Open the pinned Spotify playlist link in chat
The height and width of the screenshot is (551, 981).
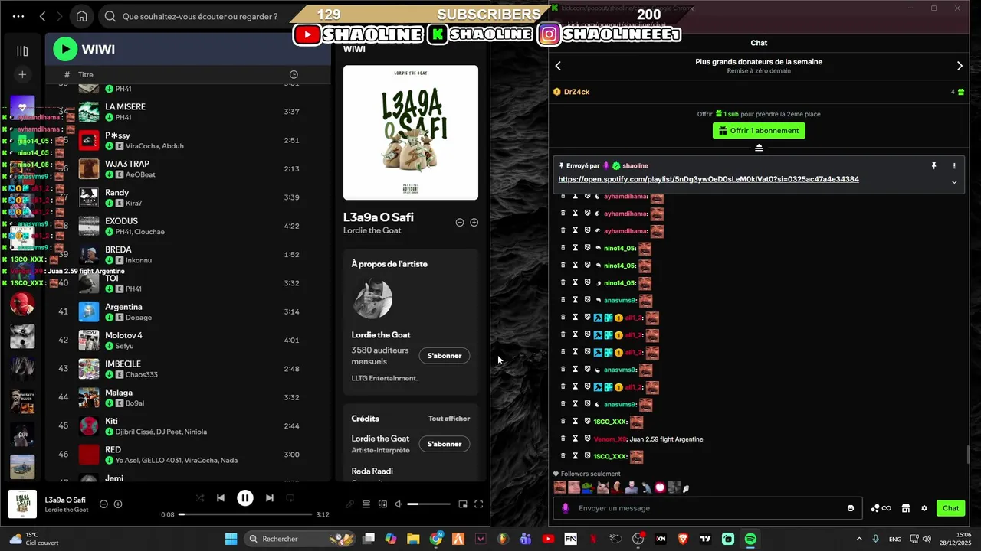(x=708, y=179)
